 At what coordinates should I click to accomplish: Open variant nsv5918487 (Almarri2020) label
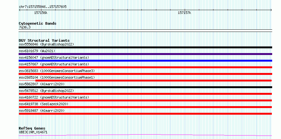(x=42, y=111)
